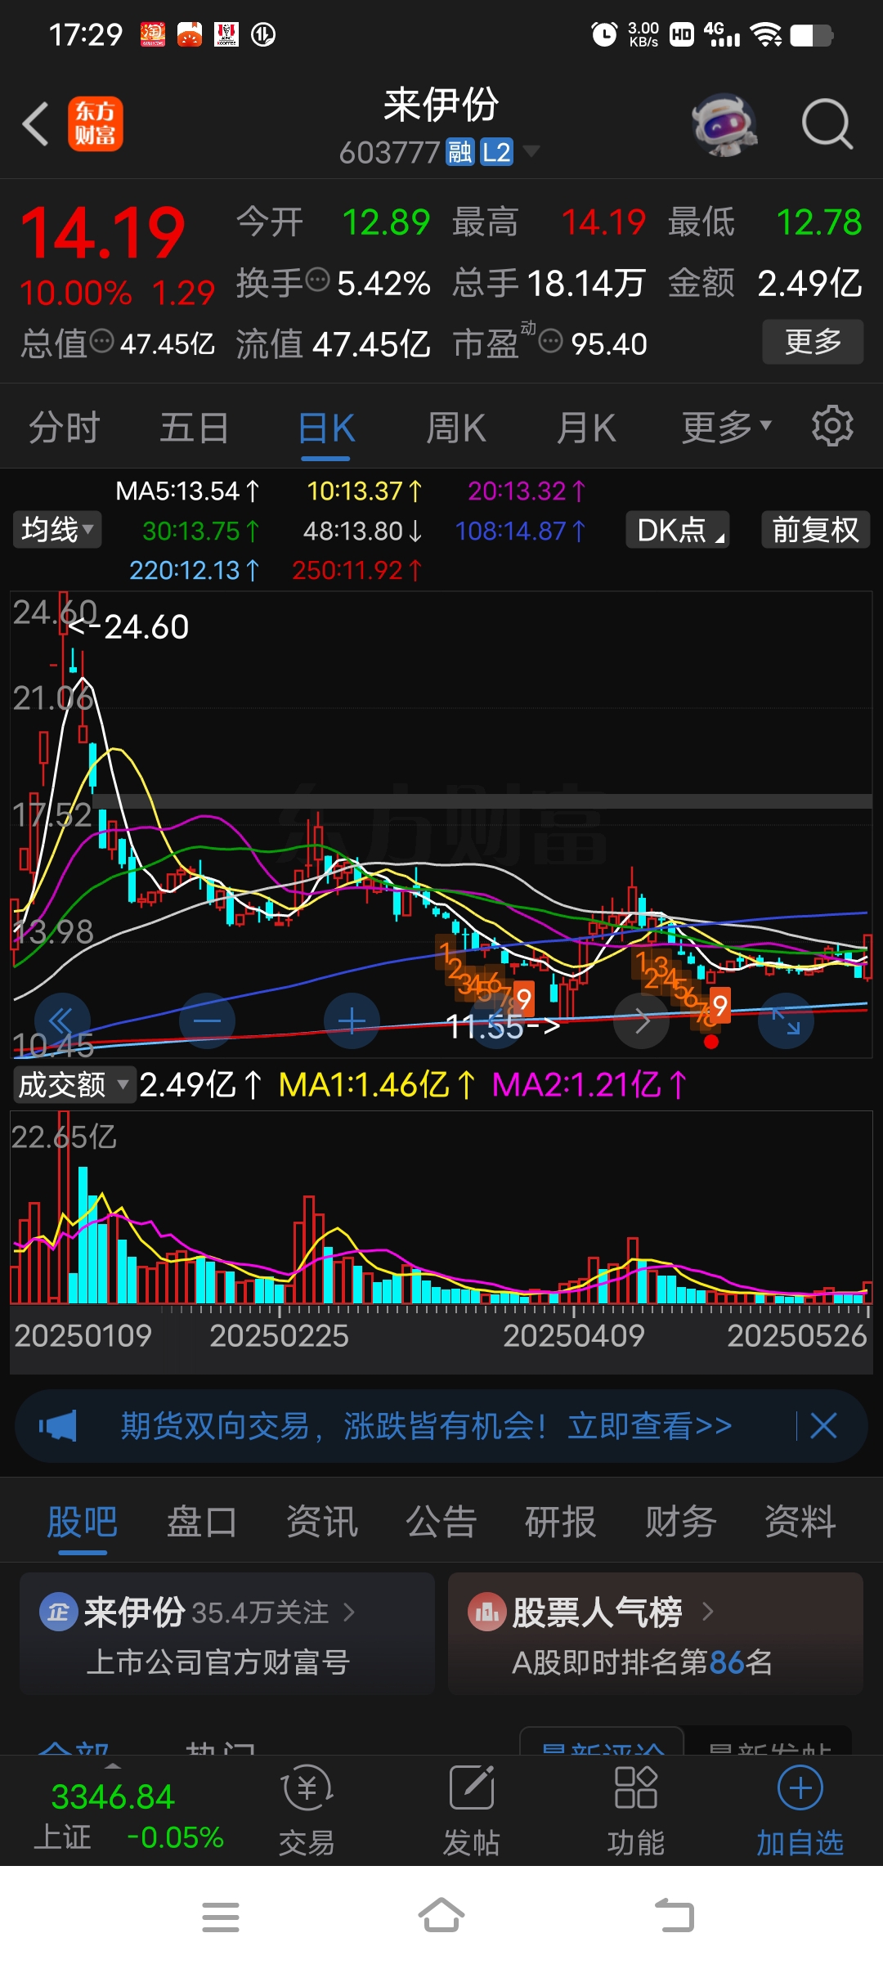883x1969 pixels.
Task: Select the 日K chart tab
Action: (326, 428)
